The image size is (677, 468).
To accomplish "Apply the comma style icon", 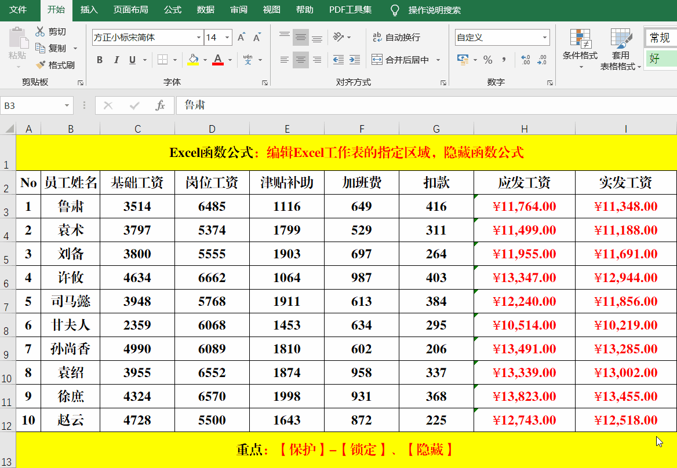I will pos(504,60).
